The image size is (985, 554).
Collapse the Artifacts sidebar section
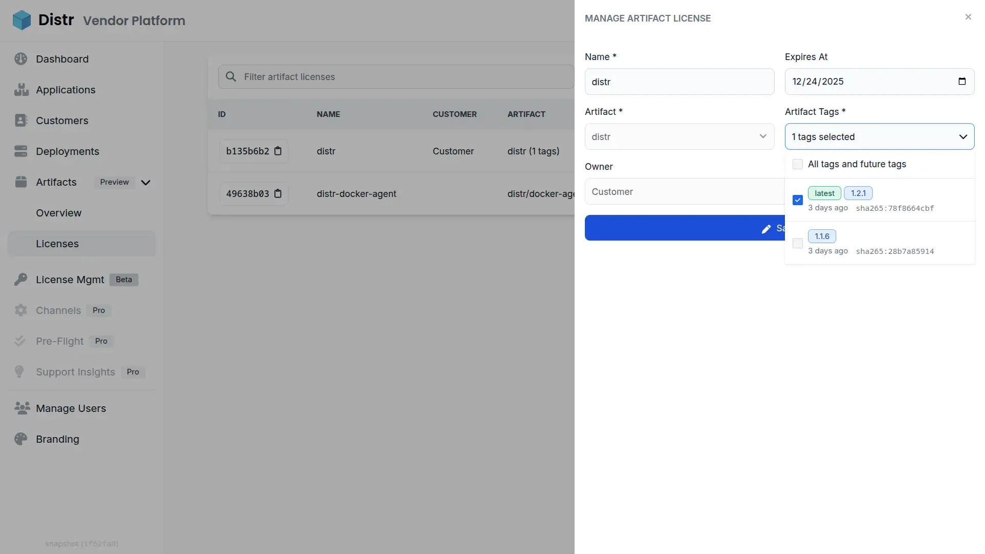146,182
